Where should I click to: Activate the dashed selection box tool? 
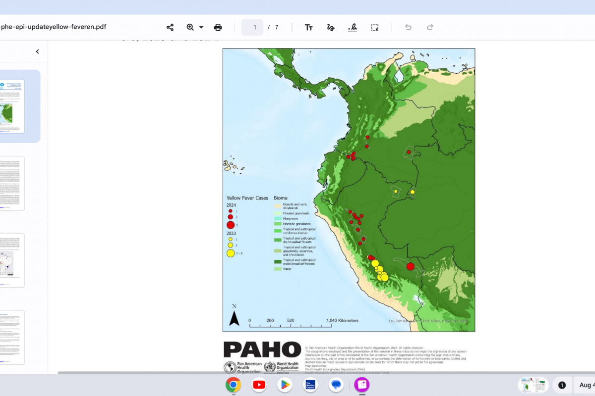coord(375,27)
